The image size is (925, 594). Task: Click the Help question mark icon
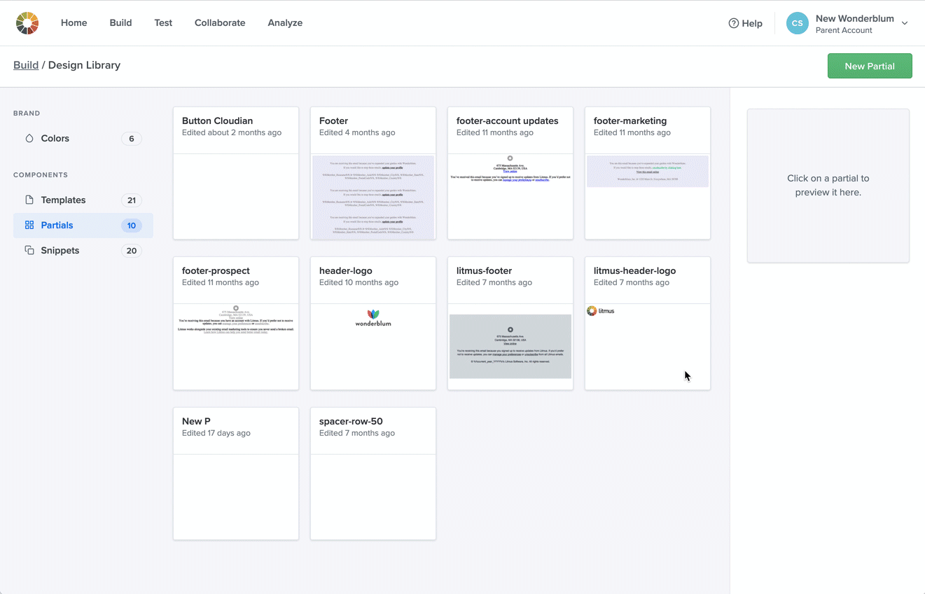pyautogui.click(x=733, y=23)
